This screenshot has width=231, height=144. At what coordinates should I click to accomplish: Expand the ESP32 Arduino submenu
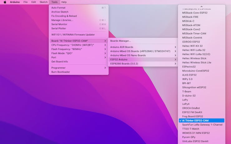[x=143, y=59]
